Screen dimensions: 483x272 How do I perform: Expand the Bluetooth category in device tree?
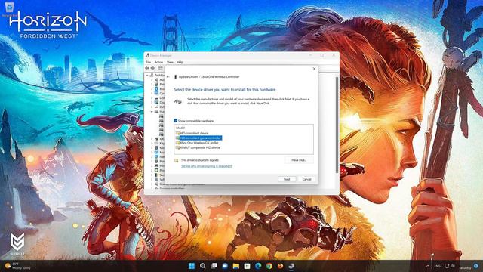tap(152, 89)
